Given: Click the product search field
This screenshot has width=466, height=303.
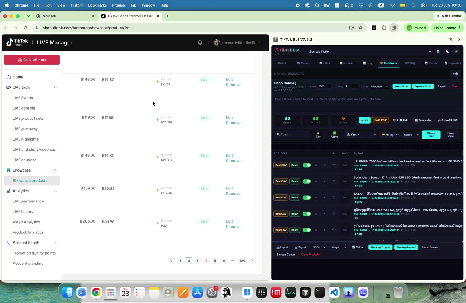Looking at the screenshot, I should coord(292,135).
